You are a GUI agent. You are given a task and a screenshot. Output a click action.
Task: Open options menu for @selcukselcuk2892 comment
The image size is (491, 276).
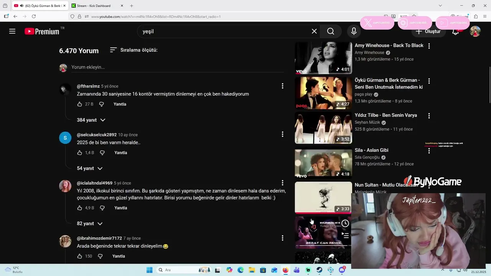point(282,134)
